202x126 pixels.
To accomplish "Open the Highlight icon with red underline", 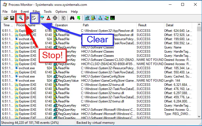I will click(48, 18).
